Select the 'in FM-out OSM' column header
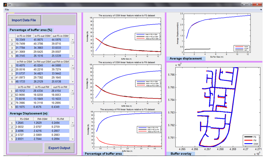This screenshot has height=160, width=265. 42,62
